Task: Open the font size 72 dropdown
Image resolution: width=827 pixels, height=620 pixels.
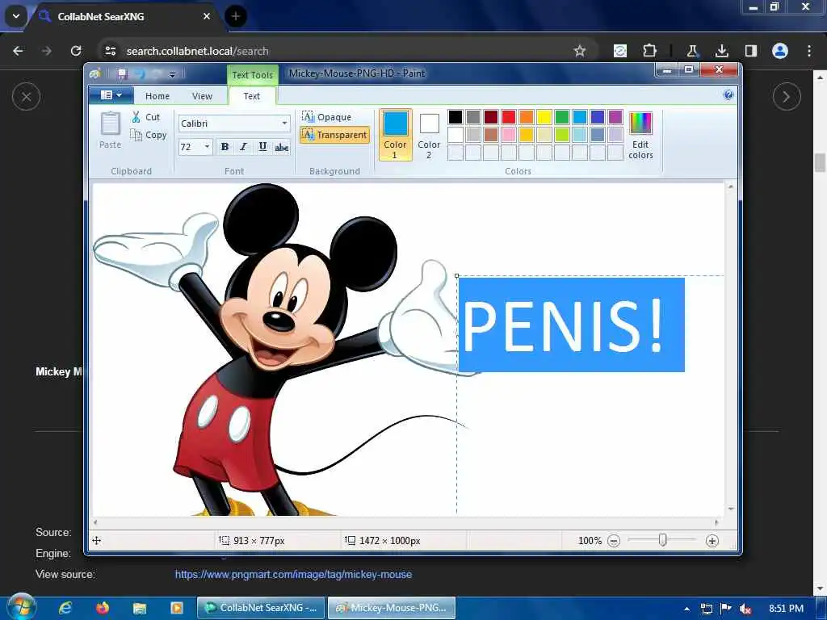Action: pyautogui.click(x=207, y=147)
